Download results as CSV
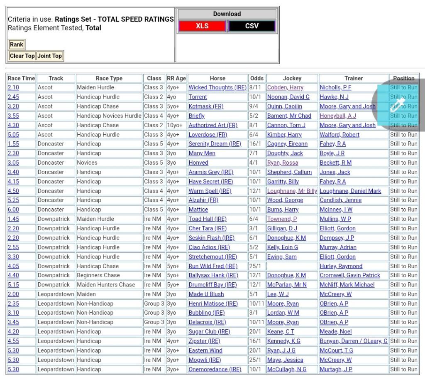Screen dimensions: 425x380 tap(252, 26)
